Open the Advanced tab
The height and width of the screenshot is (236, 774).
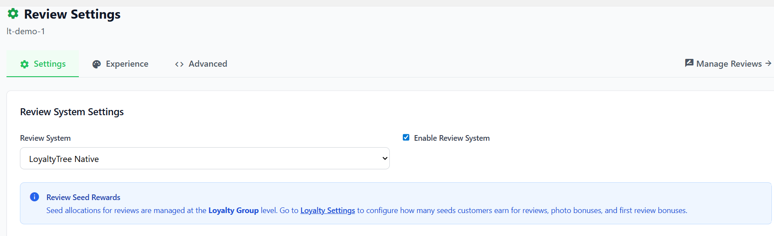coord(207,64)
